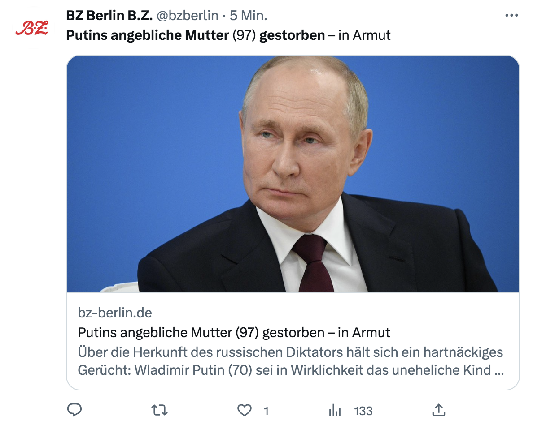Viewport: 533px width, 429px height.
Task: Click the like count number 1
Action: click(266, 411)
